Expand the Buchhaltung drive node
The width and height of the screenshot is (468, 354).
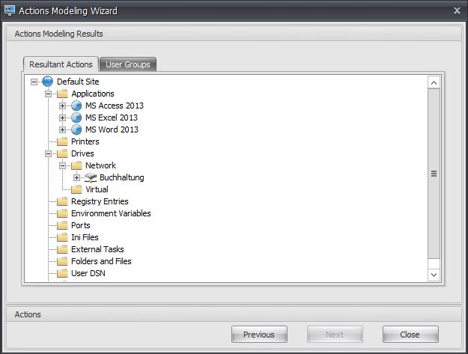(76, 177)
